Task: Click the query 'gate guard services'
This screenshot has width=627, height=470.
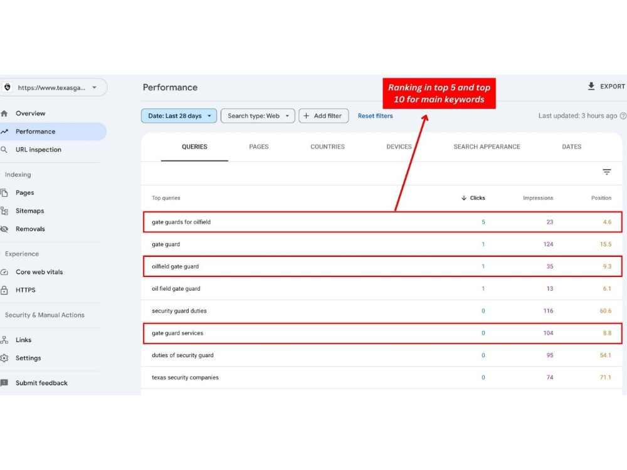Action: tap(177, 333)
